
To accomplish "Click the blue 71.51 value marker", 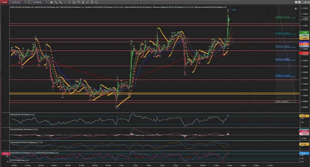I will tap(304, 153).
